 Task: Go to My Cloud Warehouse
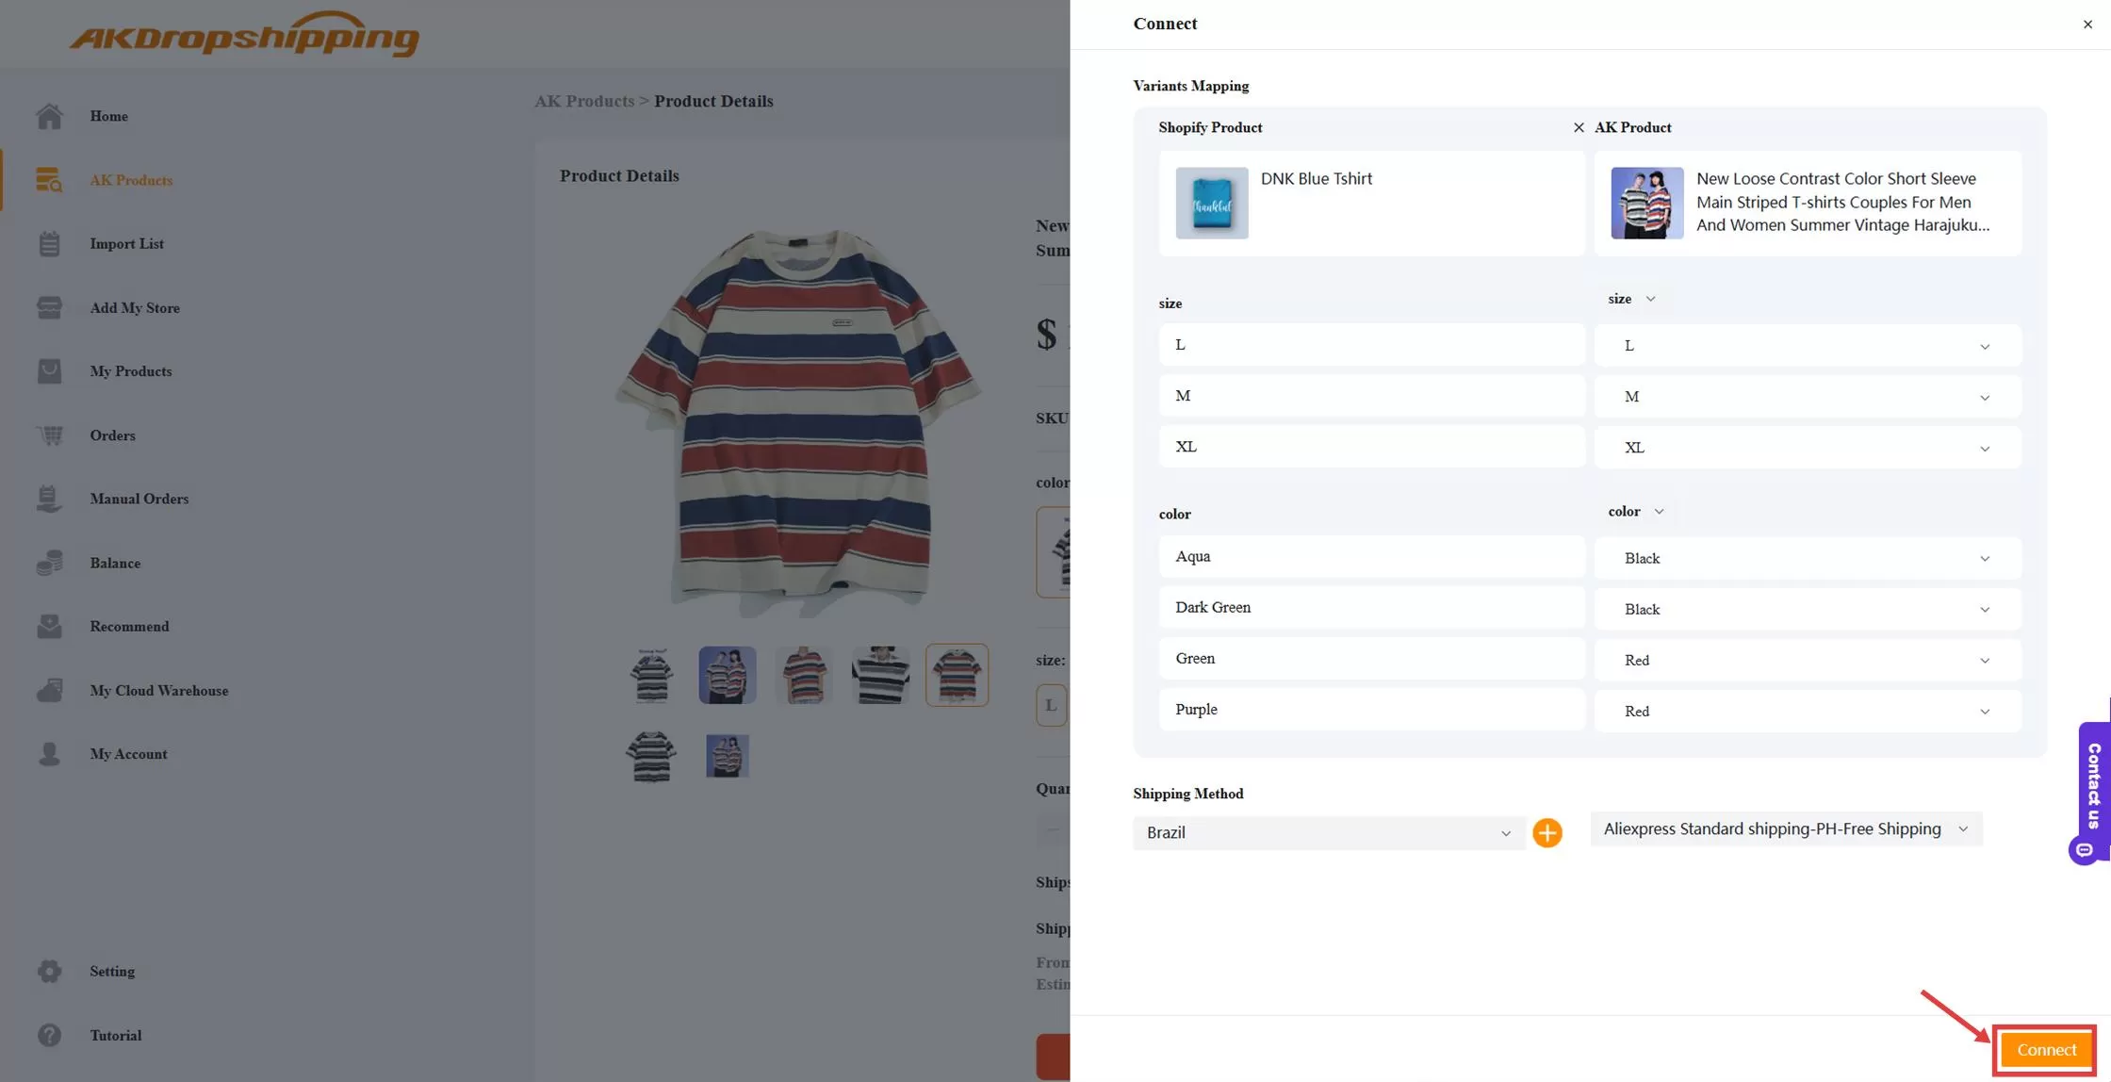click(49, 690)
